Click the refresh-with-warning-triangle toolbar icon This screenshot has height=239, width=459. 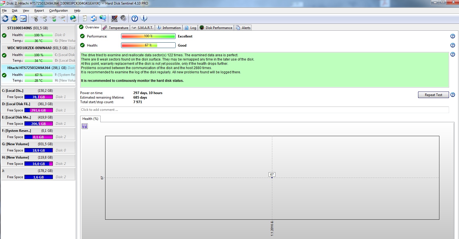click(x=14, y=18)
